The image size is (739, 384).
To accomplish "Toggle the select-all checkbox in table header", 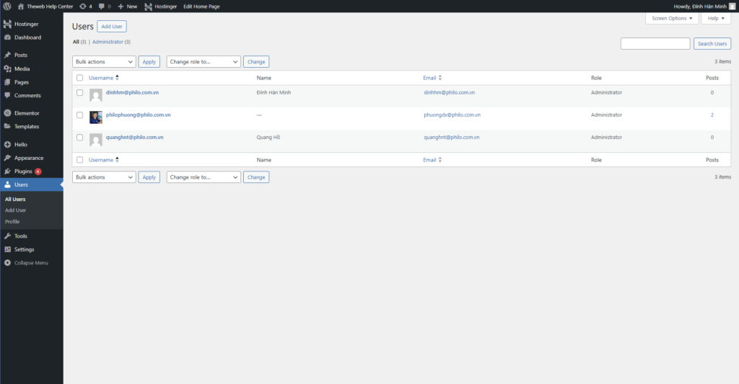I will (80, 78).
